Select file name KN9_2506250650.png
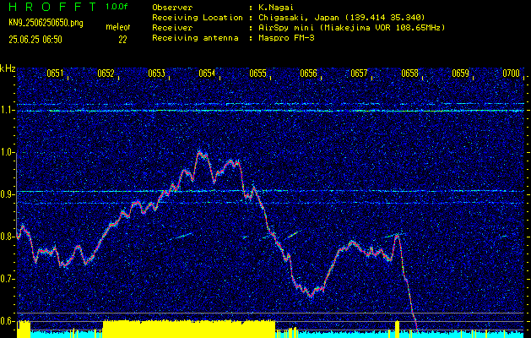 tap(46, 23)
